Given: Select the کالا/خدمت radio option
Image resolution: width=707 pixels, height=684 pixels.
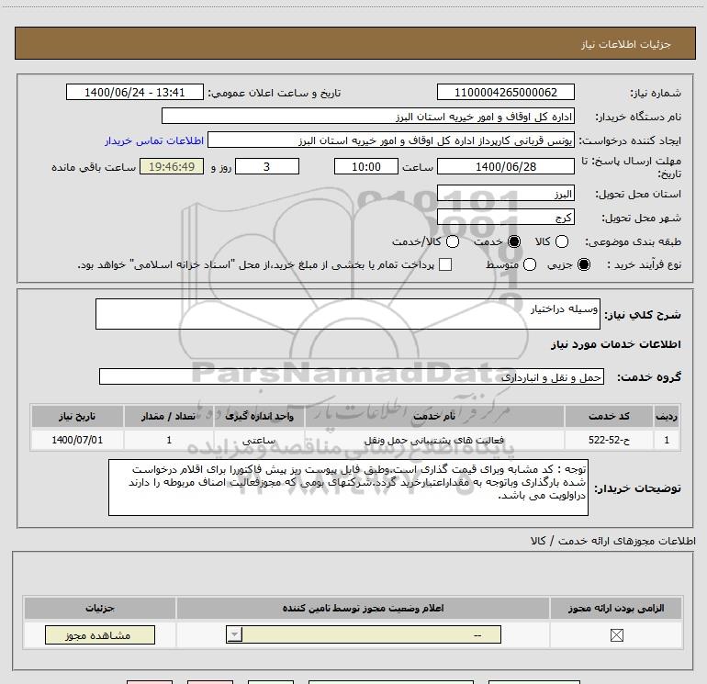Looking at the screenshot, I should 453,241.
